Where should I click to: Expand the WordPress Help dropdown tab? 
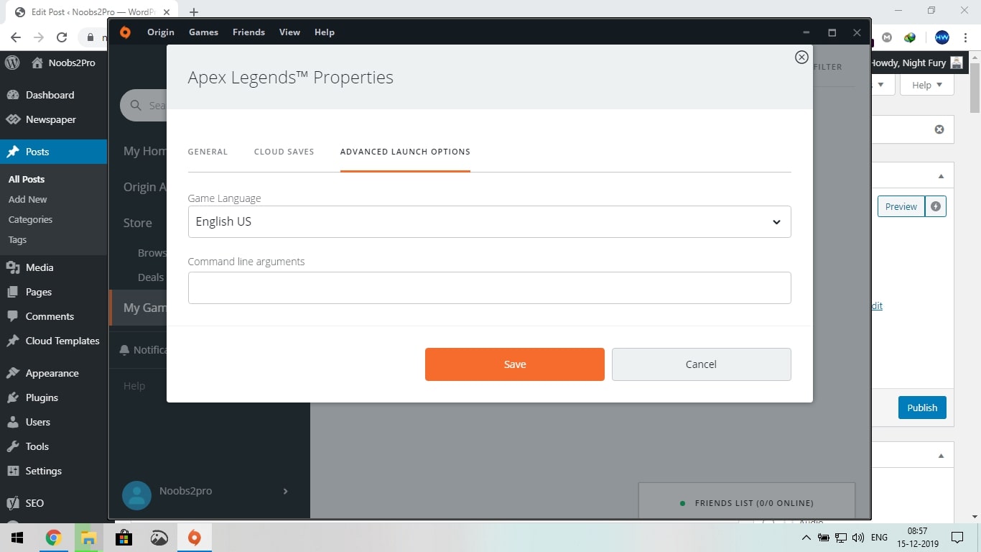click(927, 85)
